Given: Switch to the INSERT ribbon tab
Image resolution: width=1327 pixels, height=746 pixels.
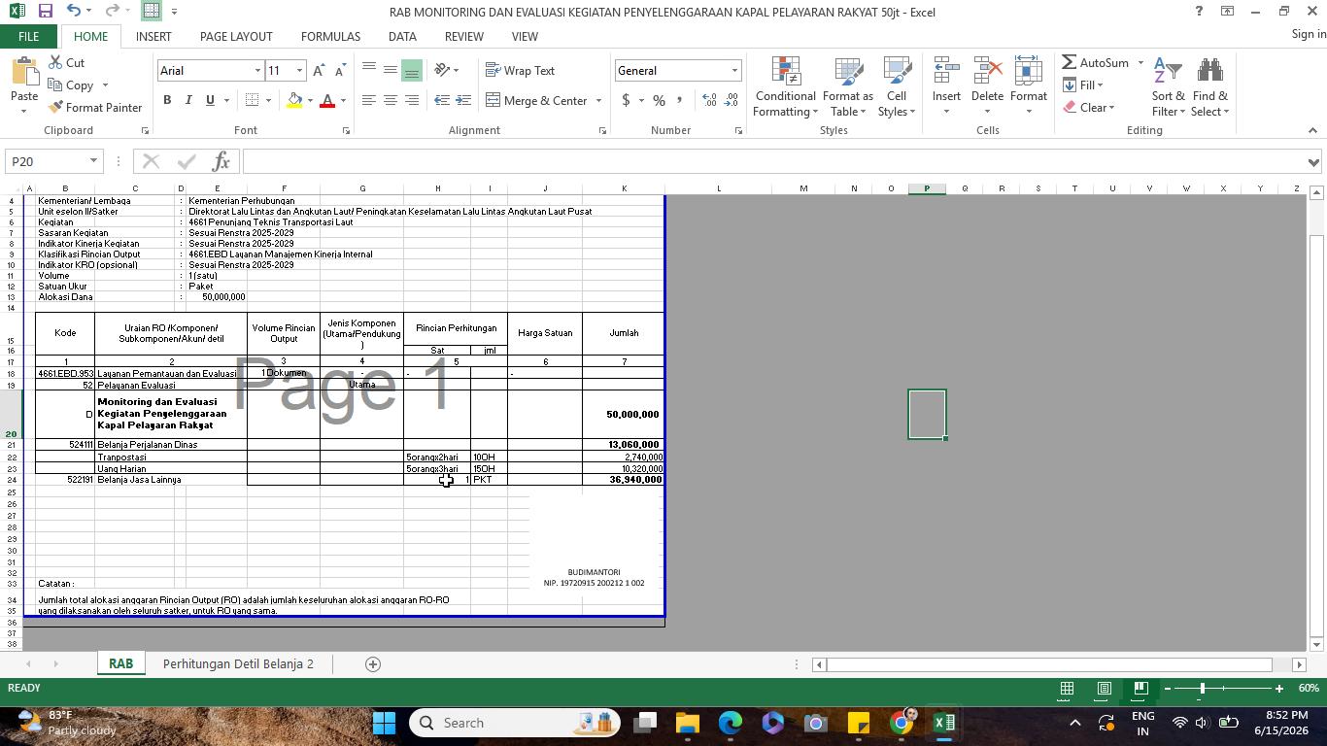Looking at the screenshot, I should 153,36.
